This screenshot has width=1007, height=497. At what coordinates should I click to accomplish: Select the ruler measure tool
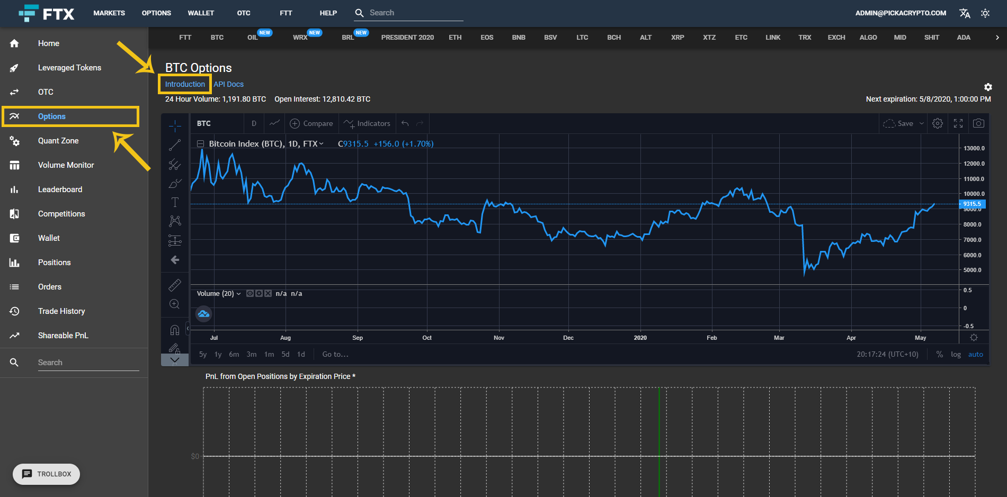175,285
